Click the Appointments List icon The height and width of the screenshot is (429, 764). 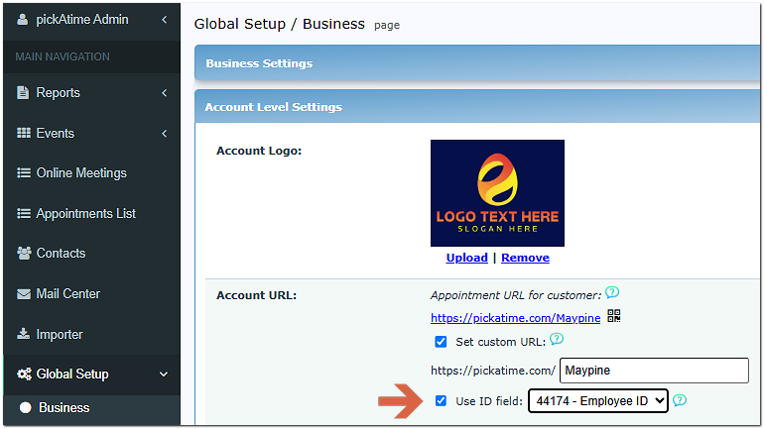click(24, 213)
